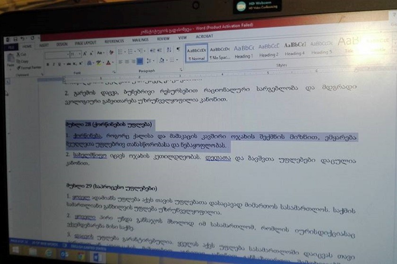Apply the No Spacing style

click(219, 53)
